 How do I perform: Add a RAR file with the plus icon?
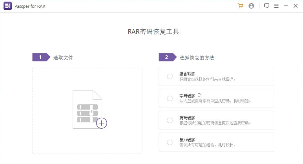(x=102, y=123)
